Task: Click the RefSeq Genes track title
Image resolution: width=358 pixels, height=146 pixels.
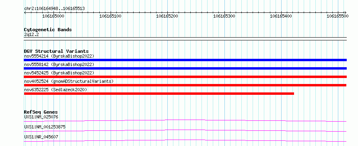Action: click(41, 112)
